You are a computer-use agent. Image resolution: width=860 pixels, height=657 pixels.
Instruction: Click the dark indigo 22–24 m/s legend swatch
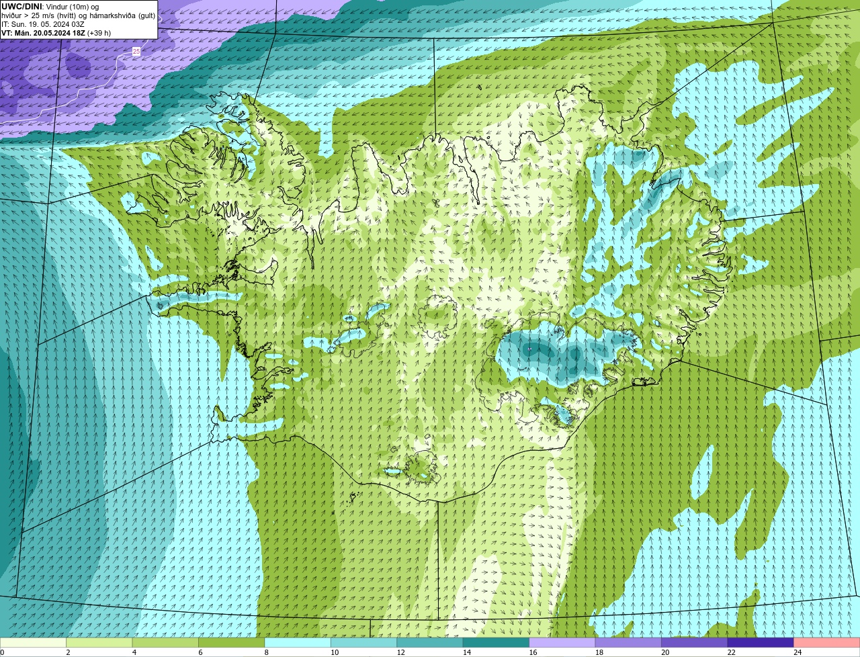(x=761, y=643)
